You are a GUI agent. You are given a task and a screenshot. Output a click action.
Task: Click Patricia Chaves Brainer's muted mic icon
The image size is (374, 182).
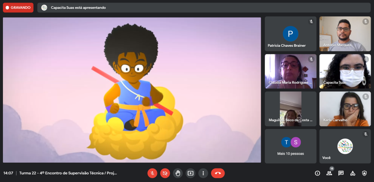coord(311,22)
